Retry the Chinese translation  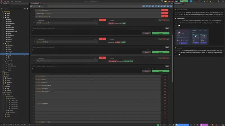click(x=167, y=47)
